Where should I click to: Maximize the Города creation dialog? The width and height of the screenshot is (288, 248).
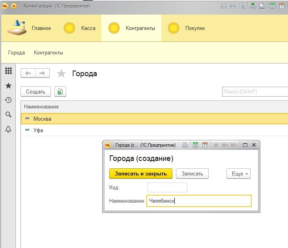pos(245,145)
